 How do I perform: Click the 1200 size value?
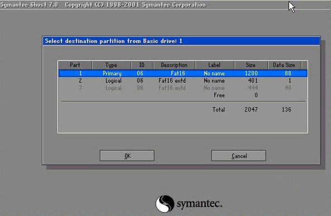(251, 73)
